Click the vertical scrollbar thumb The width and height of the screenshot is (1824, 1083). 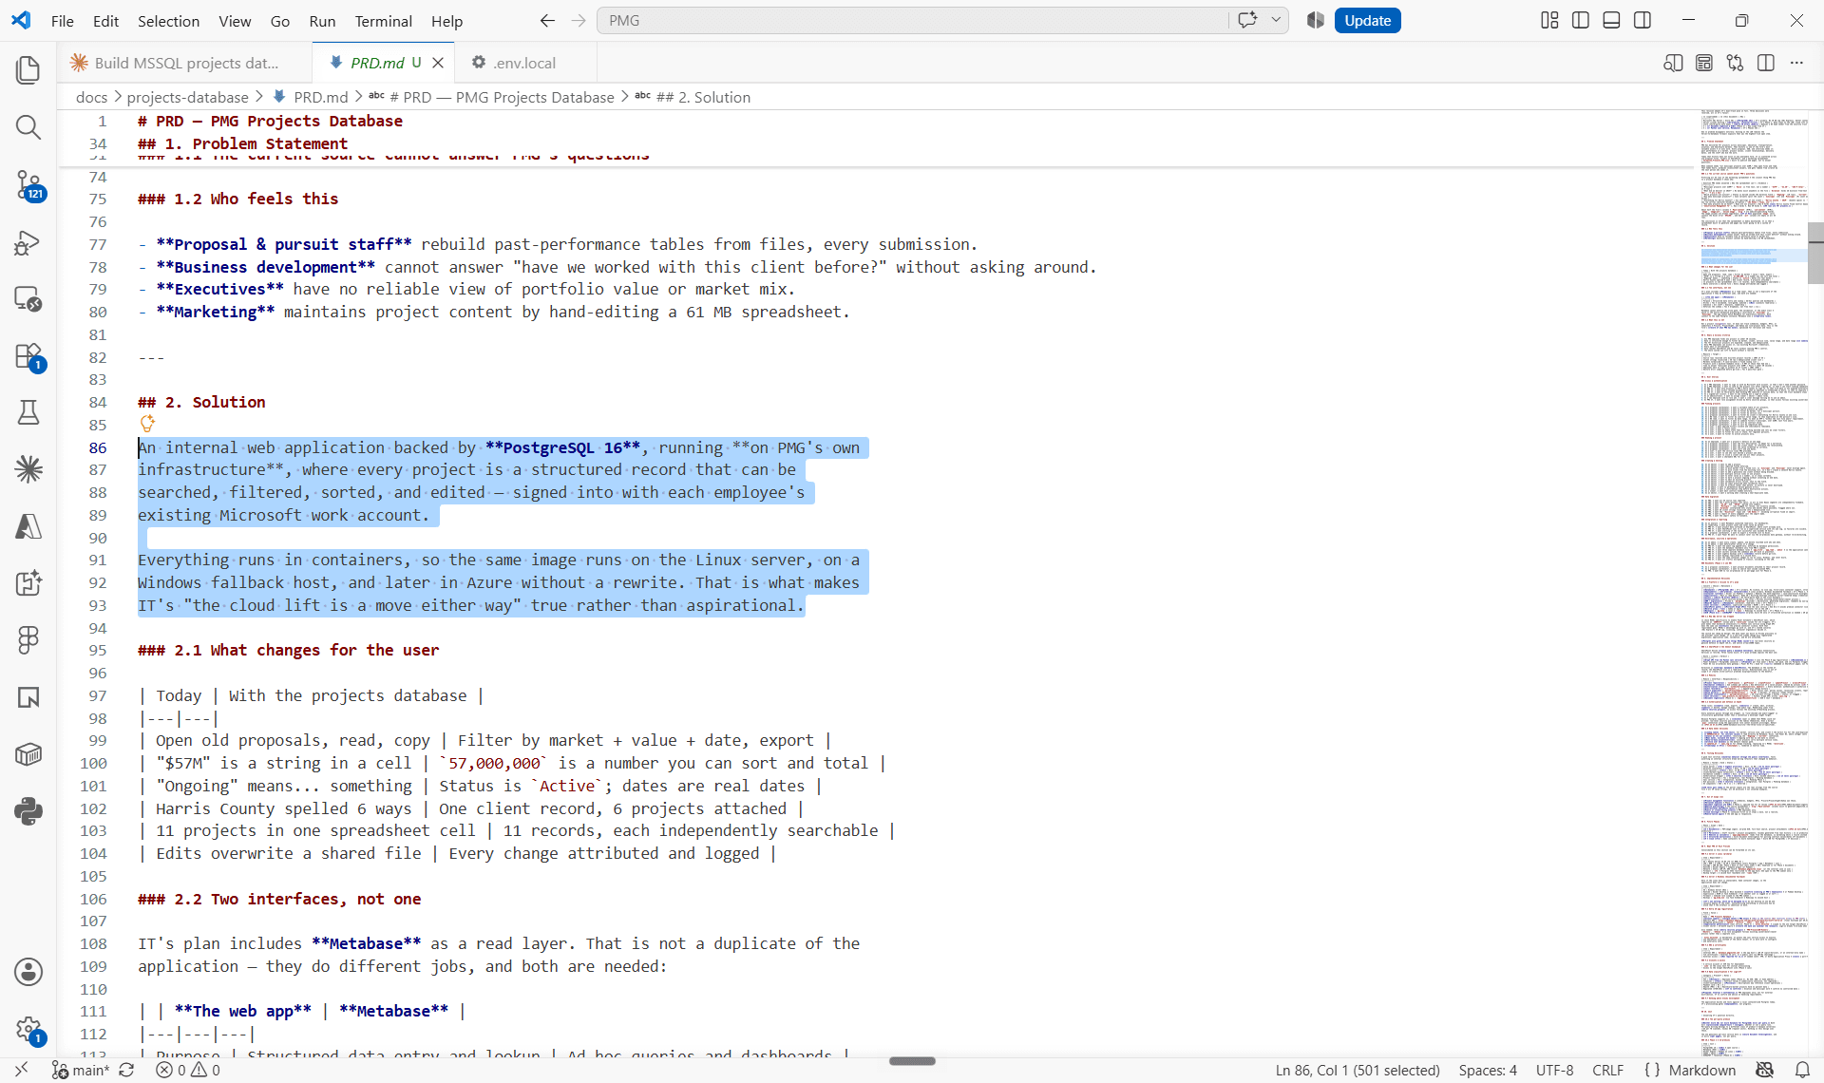(x=1816, y=252)
